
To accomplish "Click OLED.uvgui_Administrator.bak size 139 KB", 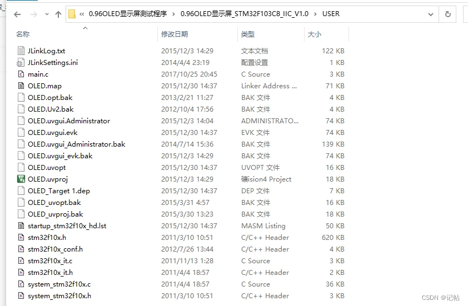I will pos(333,144).
